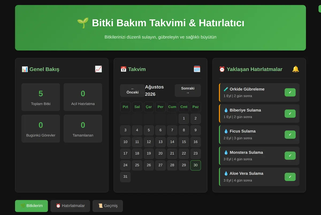This screenshot has height=215, width=321.
Task: Click the Pzt weekday header
Action: pyautogui.click(x=125, y=107)
